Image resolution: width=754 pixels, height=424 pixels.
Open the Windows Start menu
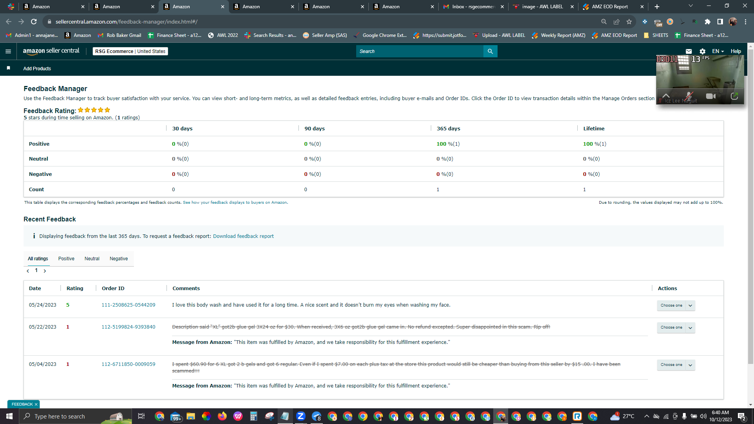[x=9, y=416]
